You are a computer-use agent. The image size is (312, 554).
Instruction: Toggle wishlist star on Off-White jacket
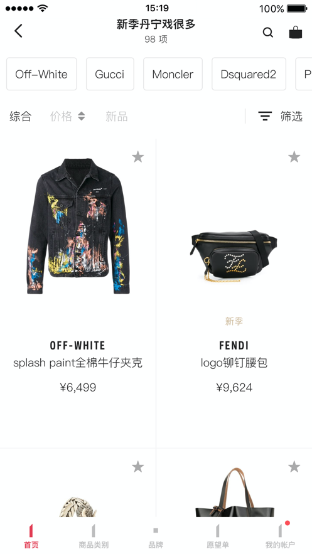(x=138, y=156)
